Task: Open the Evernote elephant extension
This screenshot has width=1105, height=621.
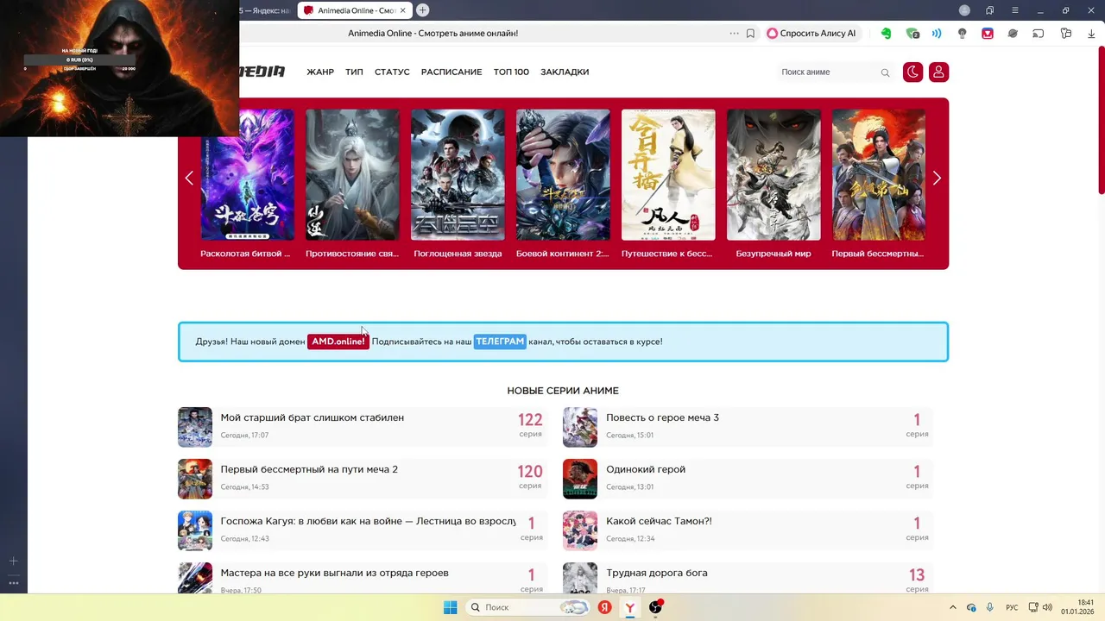Action: point(886,34)
